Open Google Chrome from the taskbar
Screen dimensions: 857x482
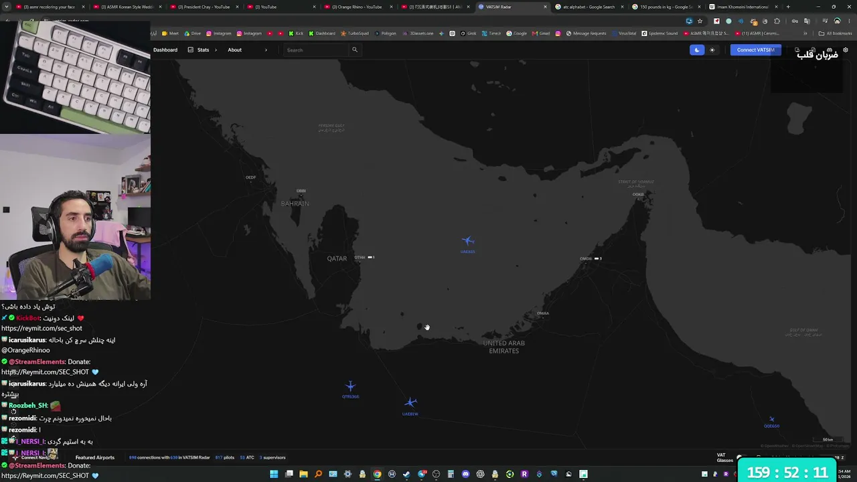[377, 474]
